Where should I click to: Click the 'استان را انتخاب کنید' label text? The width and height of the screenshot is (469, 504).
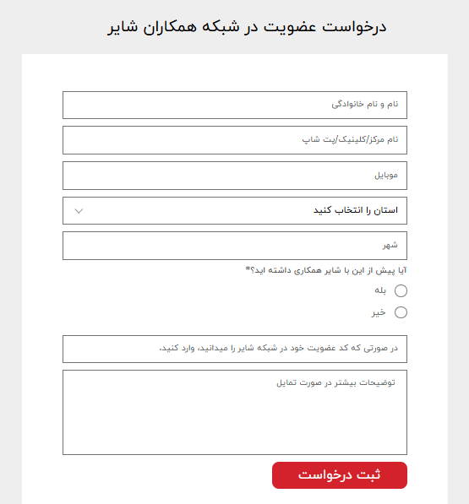(356, 210)
